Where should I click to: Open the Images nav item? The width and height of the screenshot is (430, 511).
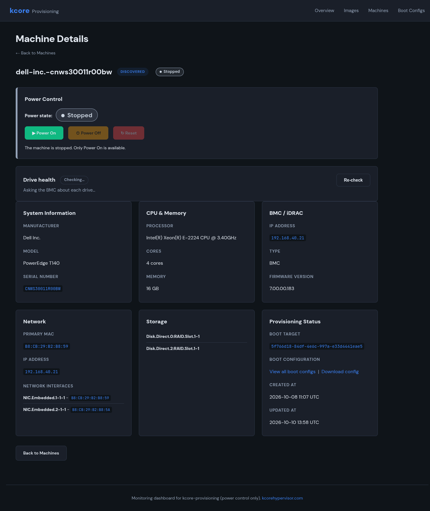pyautogui.click(x=351, y=11)
